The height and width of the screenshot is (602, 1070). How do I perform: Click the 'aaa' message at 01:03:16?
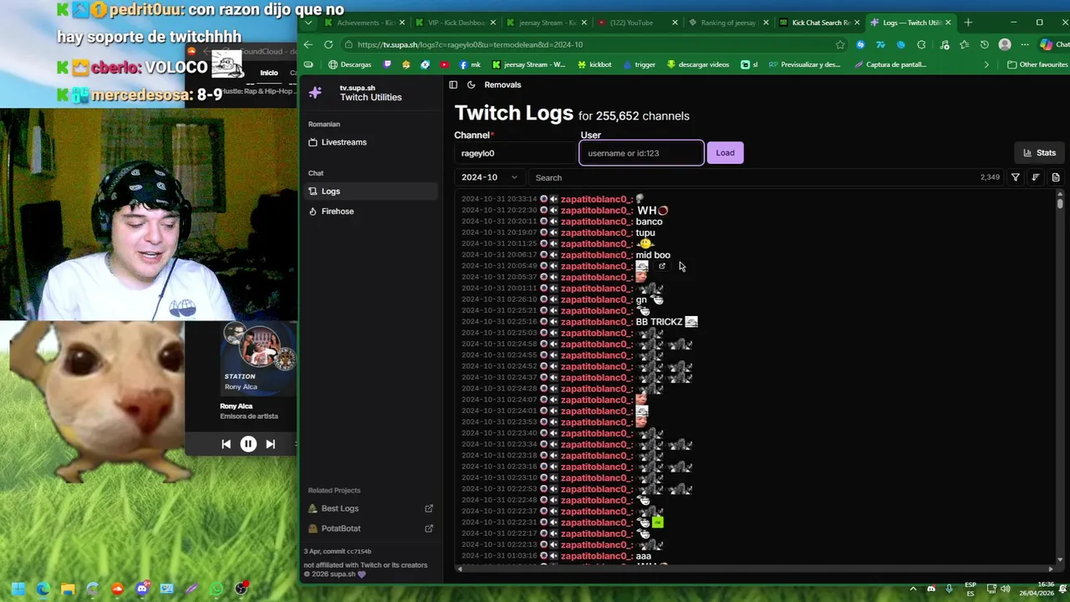click(x=643, y=556)
